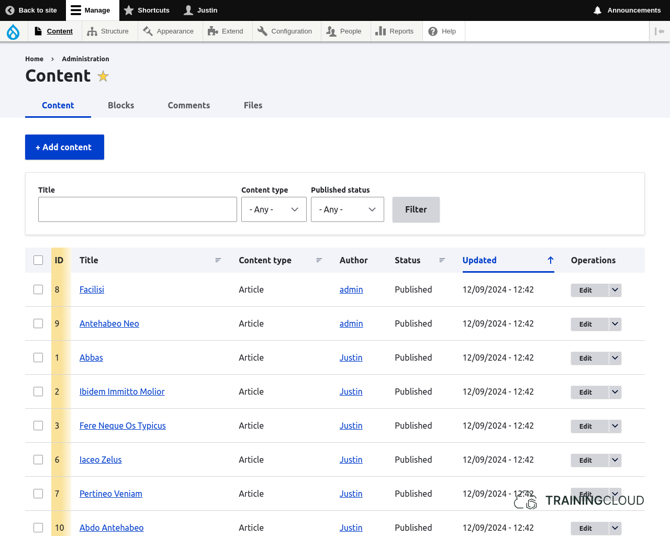Viewport: 670px width, 536px height.
Task: Select the Content tab under heading
Action: pos(58,105)
